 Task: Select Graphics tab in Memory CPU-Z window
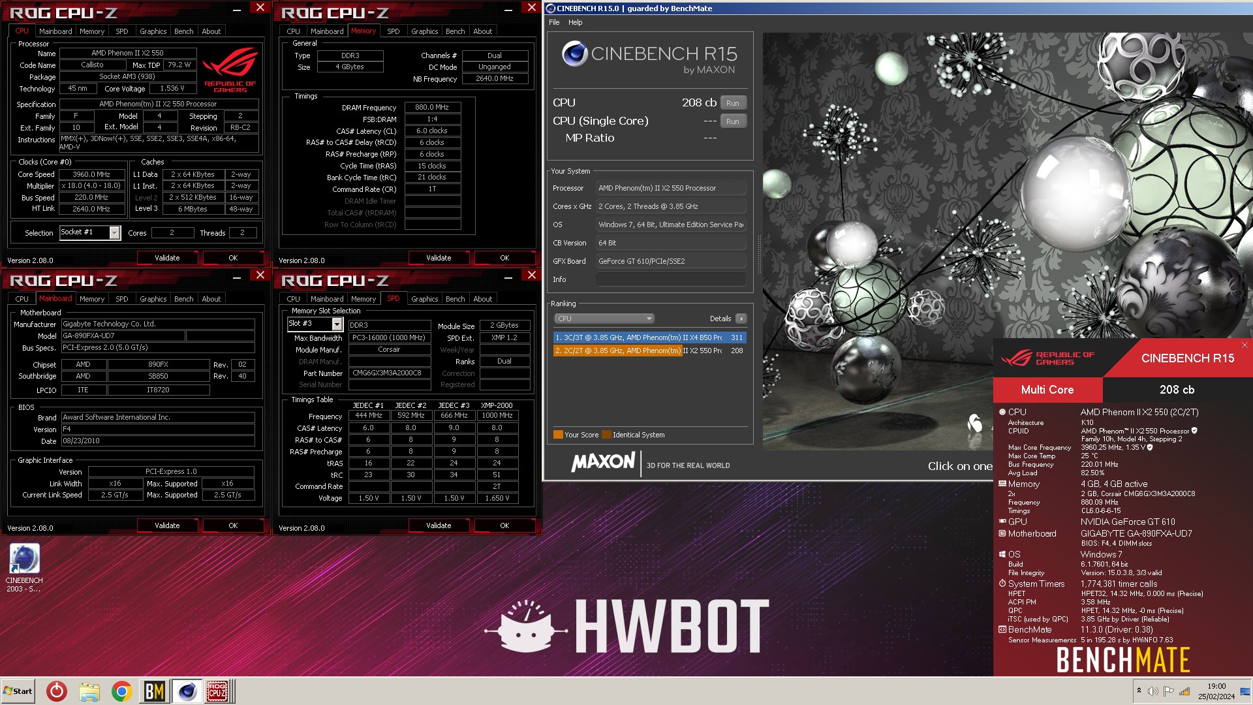[424, 31]
